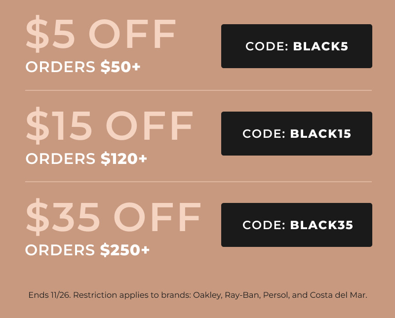Click 'Restriction applies to brands' text
This screenshot has height=318, width=395.
point(132,295)
